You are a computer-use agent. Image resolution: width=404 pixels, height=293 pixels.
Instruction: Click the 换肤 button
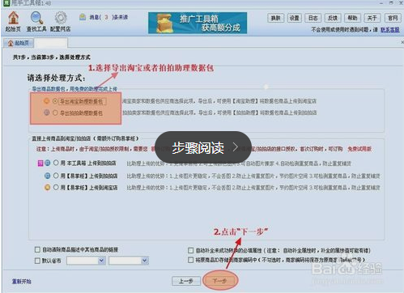coord(276,18)
